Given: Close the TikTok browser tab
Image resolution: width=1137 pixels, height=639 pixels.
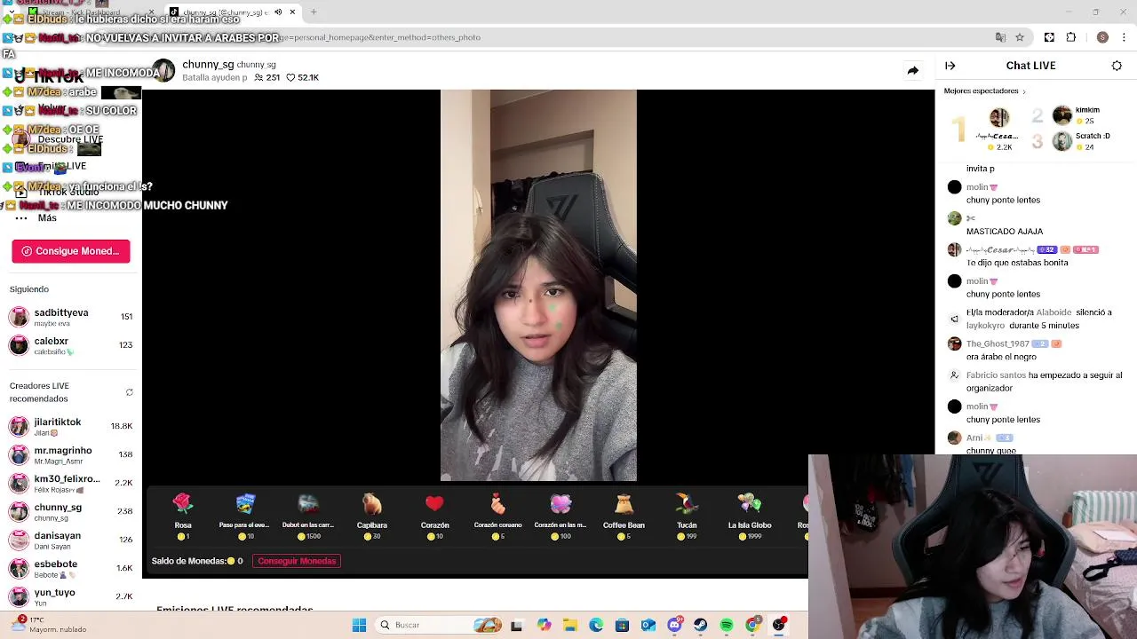Looking at the screenshot, I should [292, 12].
